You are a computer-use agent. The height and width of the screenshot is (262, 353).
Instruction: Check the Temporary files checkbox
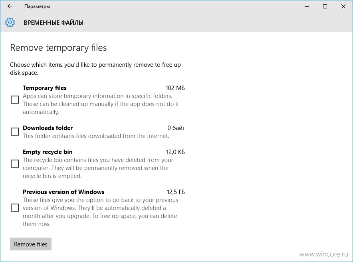click(x=15, y=100)
